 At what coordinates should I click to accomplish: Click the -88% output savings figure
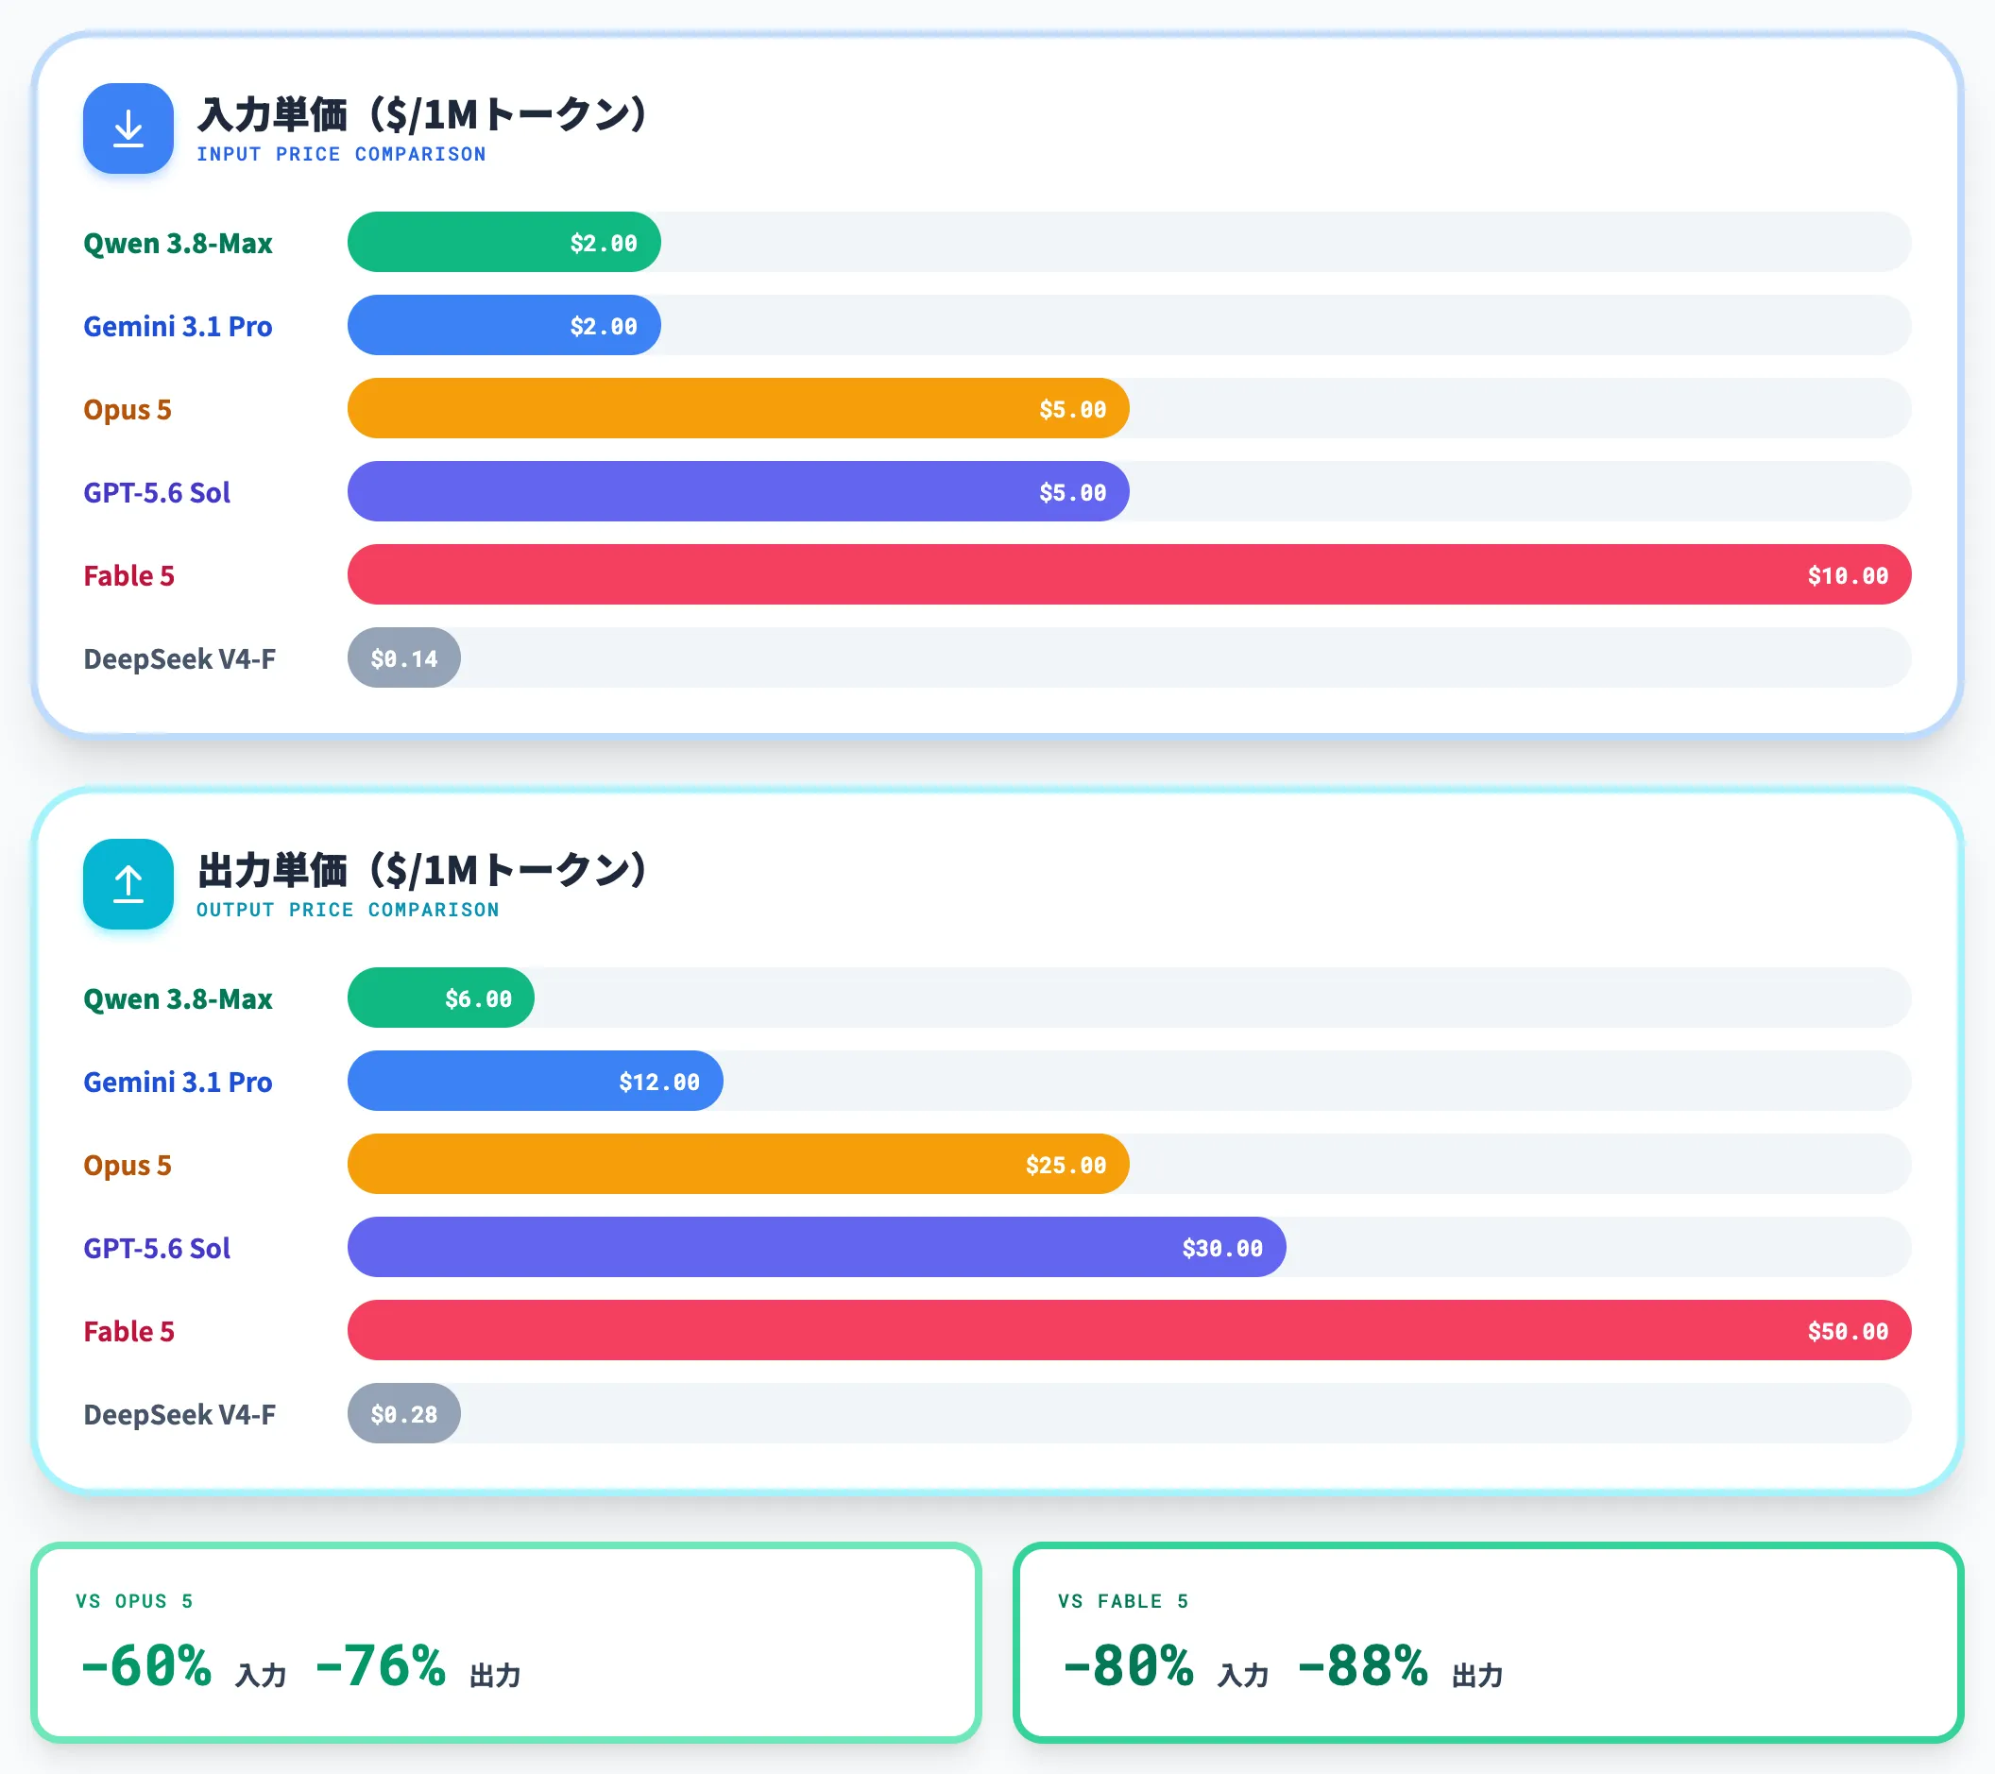click(1363, 1665)
